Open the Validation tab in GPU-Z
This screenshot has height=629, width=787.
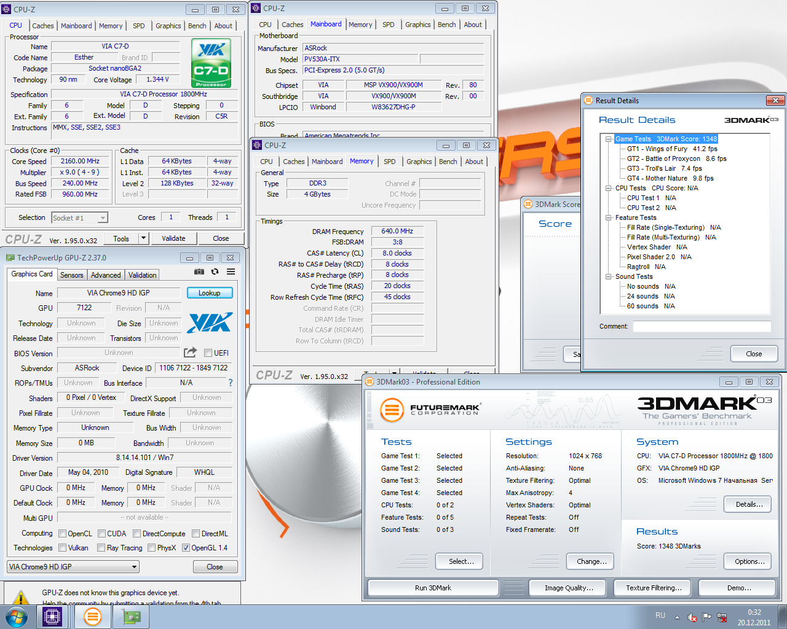(143, 275)
